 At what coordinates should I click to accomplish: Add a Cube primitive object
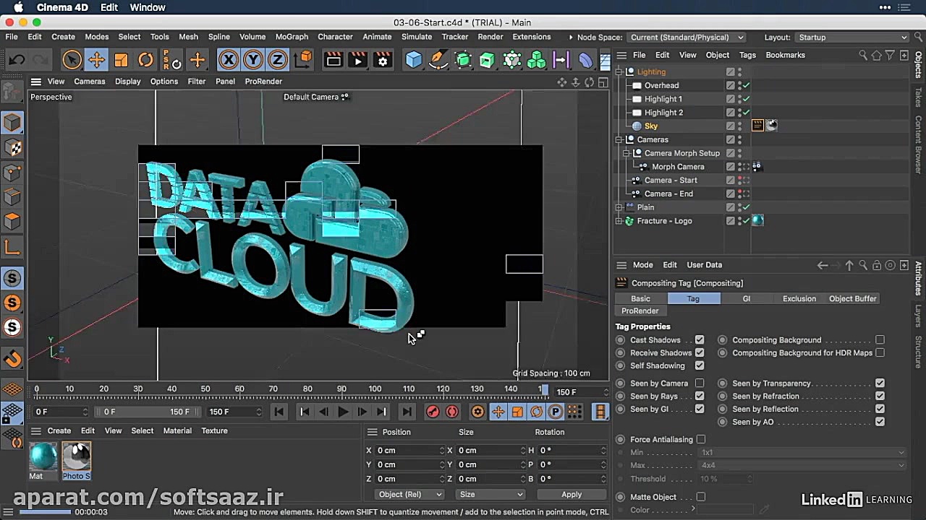413,60
